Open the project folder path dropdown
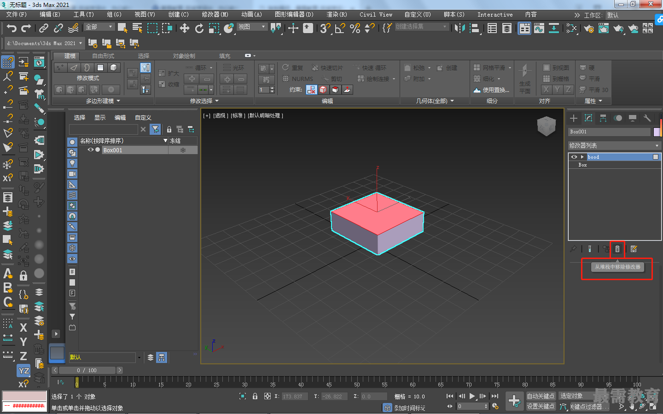 [x=45, y=43]
